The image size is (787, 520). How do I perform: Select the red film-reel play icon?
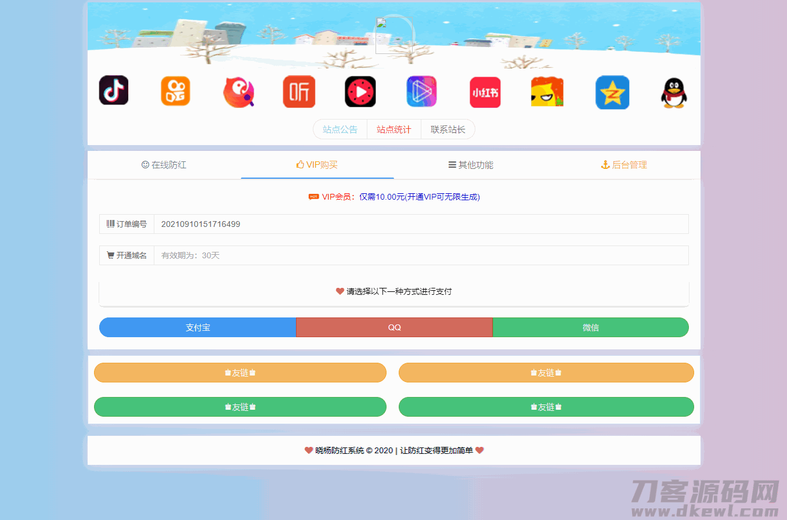[x=360, y=92]
